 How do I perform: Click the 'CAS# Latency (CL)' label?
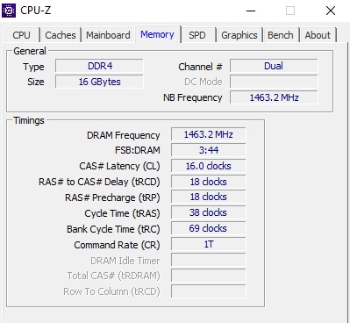click(119, 166)
